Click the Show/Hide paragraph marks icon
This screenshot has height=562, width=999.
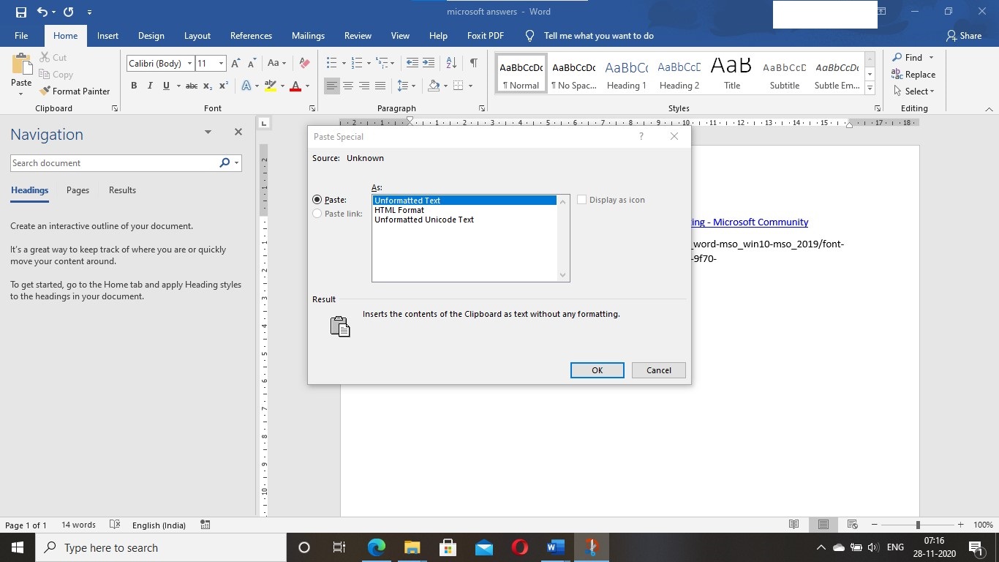[473, 63]
